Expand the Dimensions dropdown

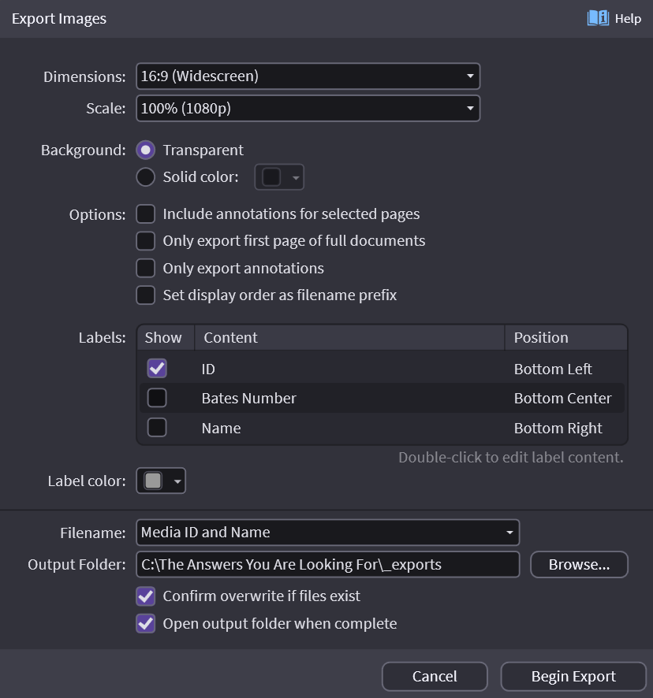coord(308,76)
